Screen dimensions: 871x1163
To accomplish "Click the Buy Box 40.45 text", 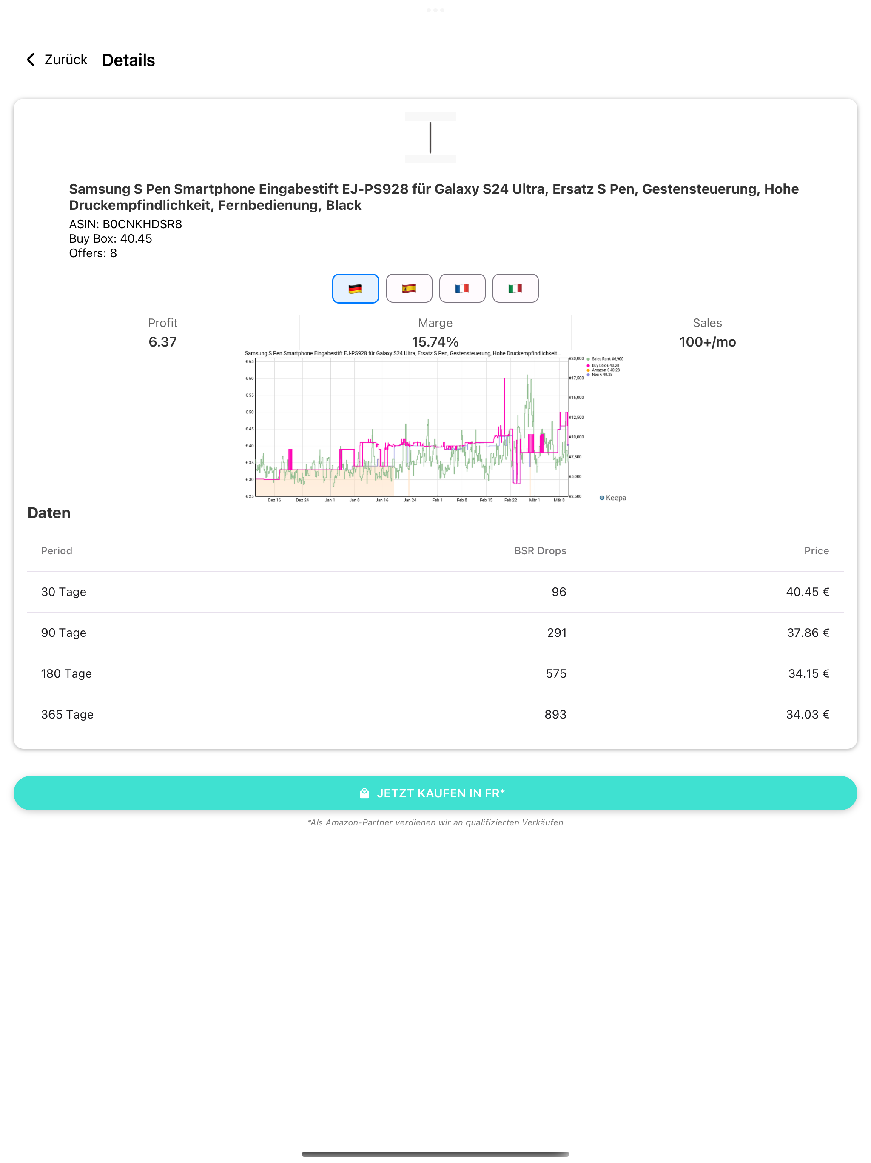I will 110,239.
